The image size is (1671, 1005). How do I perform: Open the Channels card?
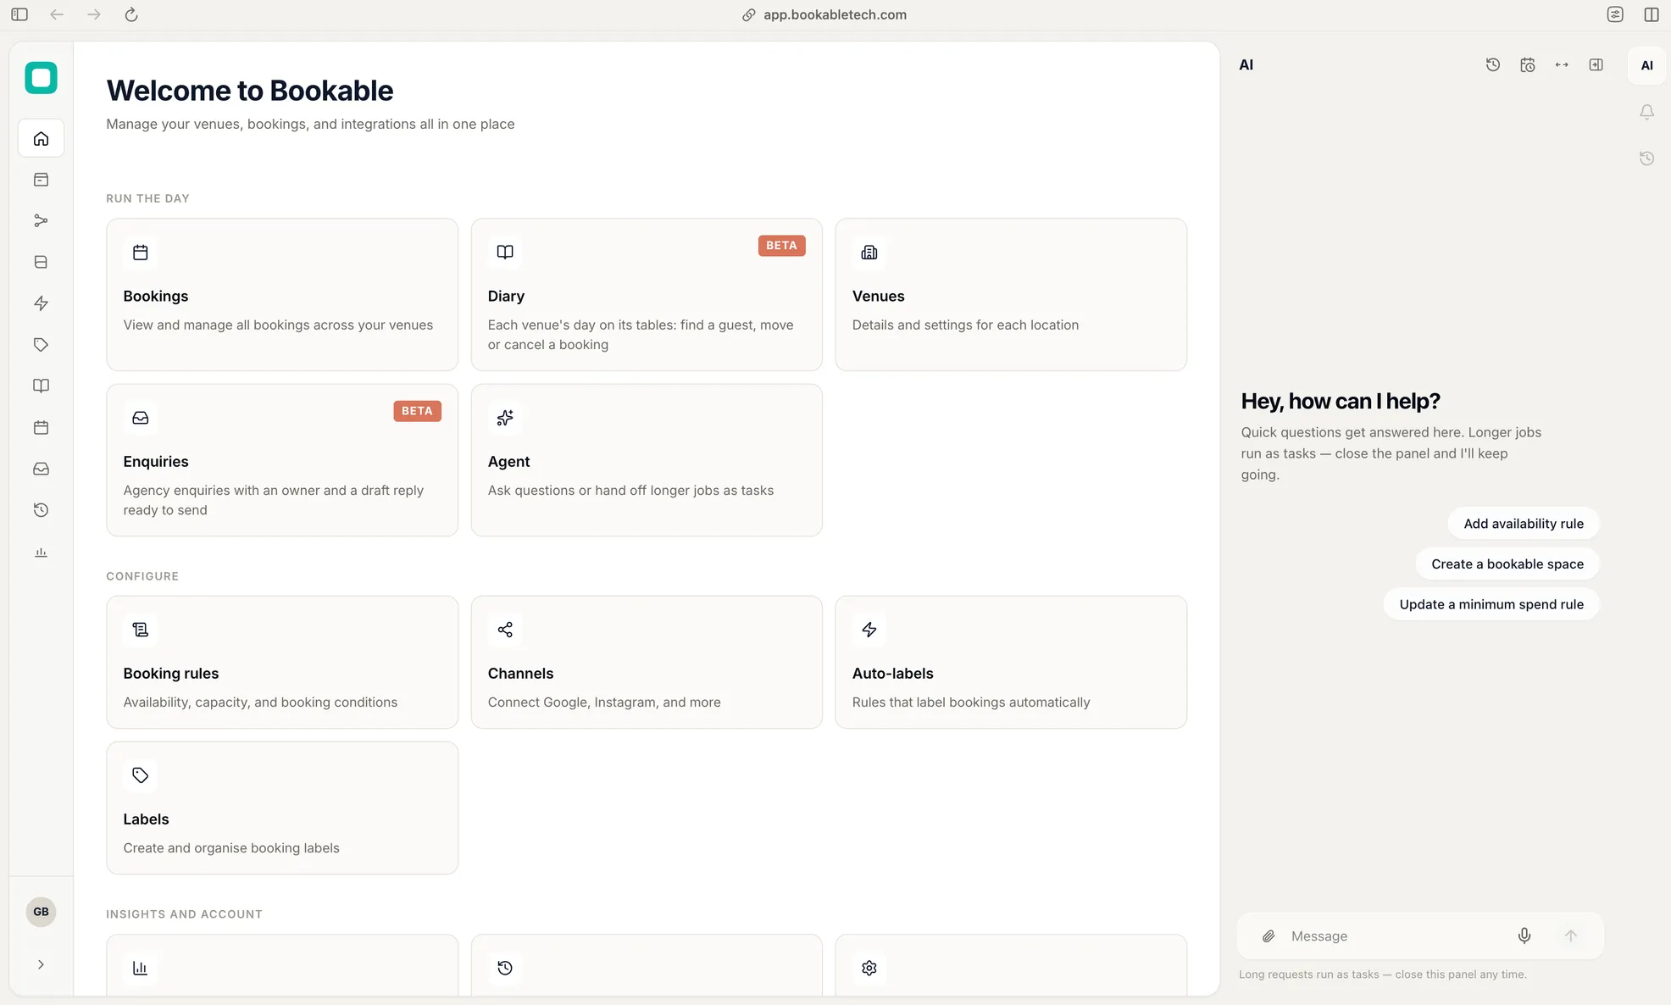pos(647,663)
